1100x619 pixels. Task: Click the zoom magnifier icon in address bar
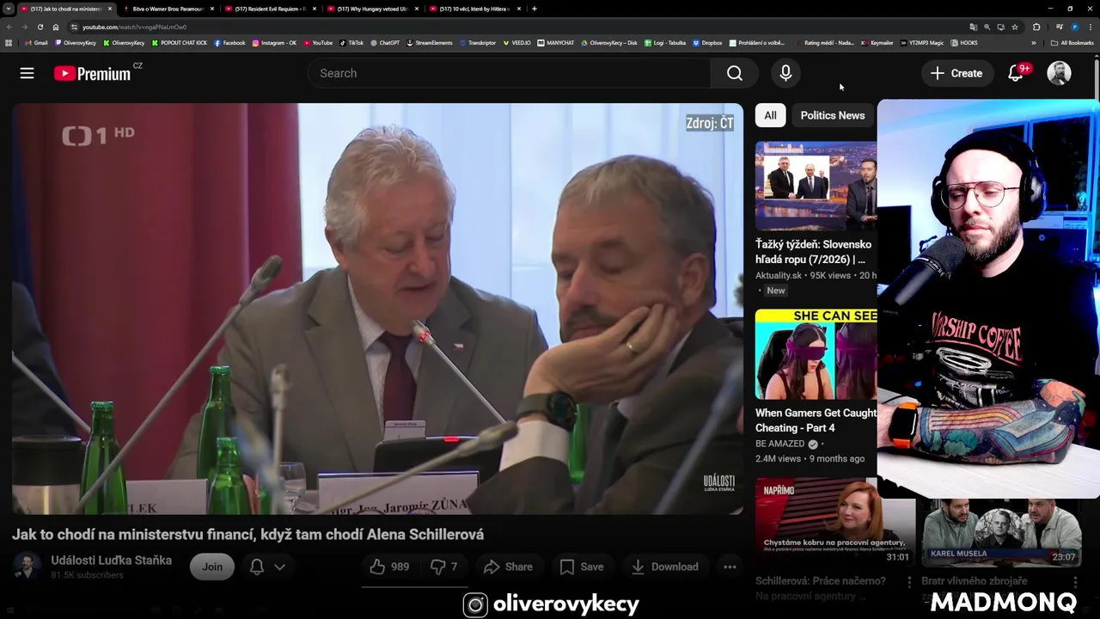987,27
